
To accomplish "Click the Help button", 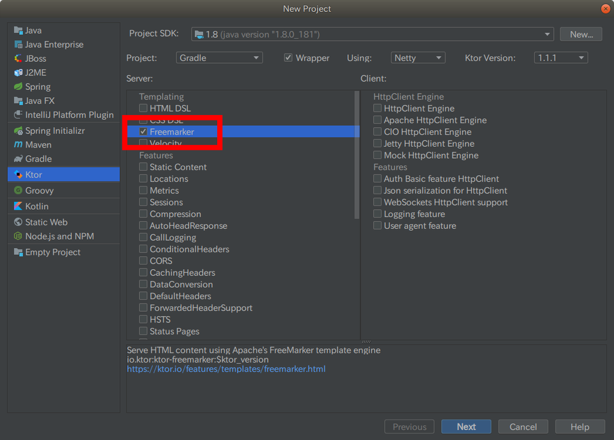I will (580, 427).
